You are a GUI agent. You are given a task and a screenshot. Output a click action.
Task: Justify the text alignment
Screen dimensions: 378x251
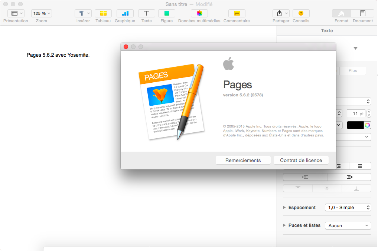[x=360, y=166]
